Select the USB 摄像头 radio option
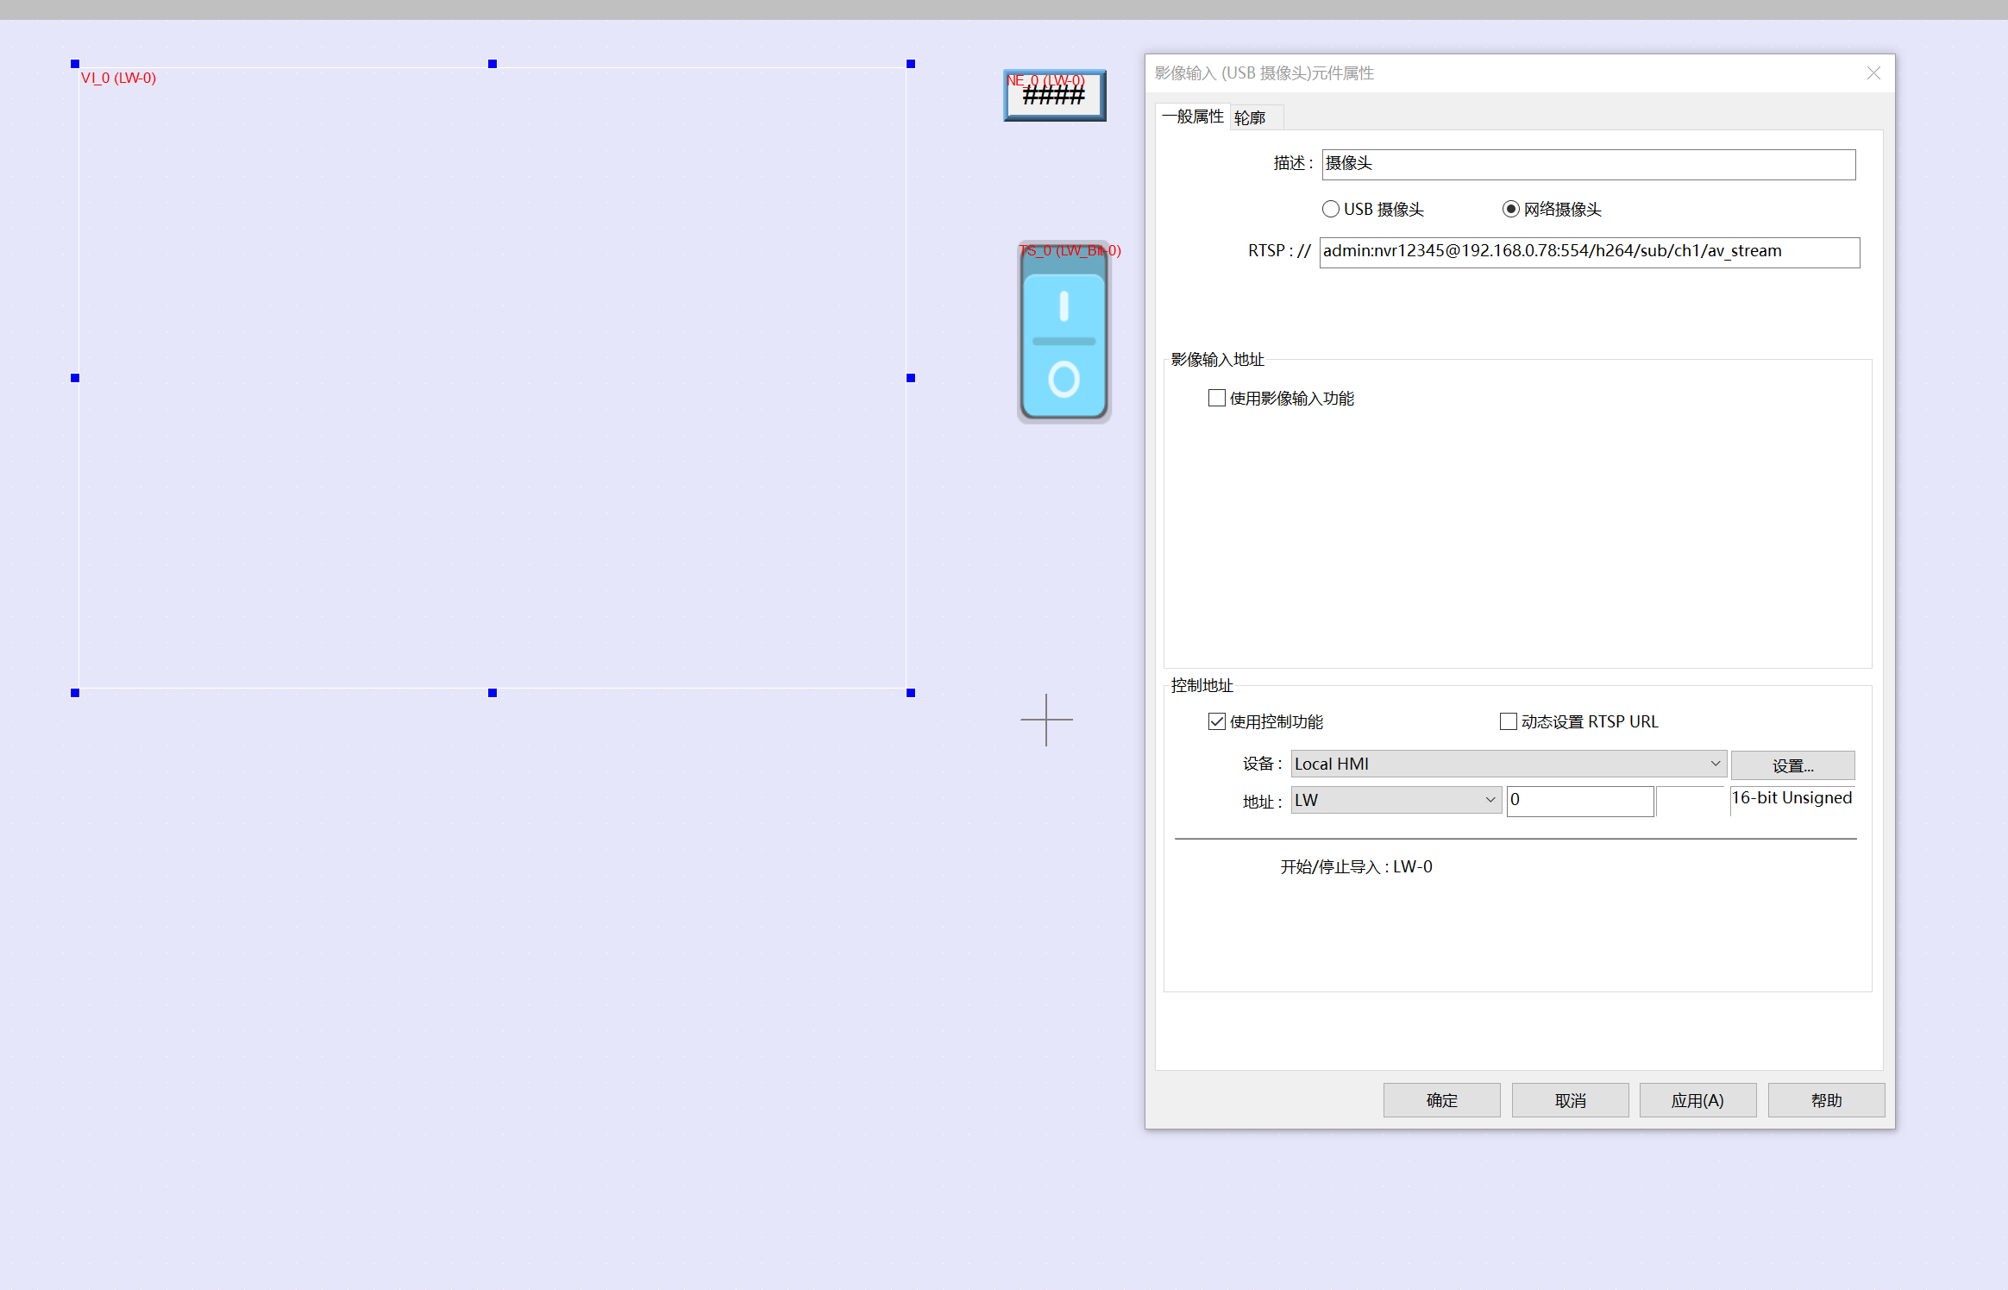2008x1290 pixels. coord(1331,209)
